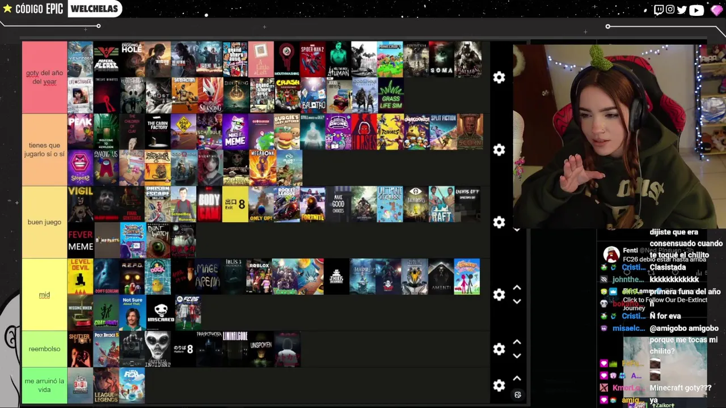
Task: Select the Split Fiction game tile
Action: 443,131
